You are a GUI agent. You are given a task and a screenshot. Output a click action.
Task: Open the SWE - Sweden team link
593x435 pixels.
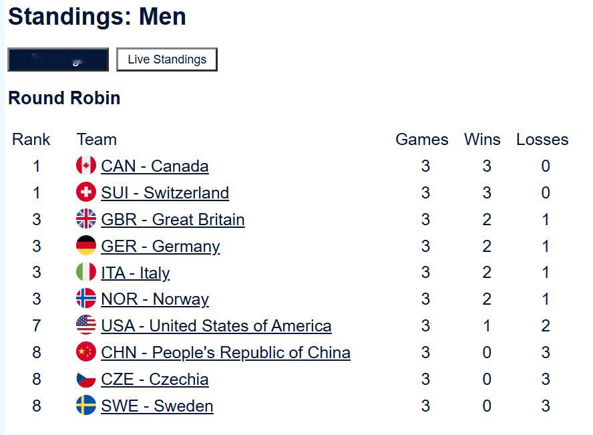coord(157,406)
